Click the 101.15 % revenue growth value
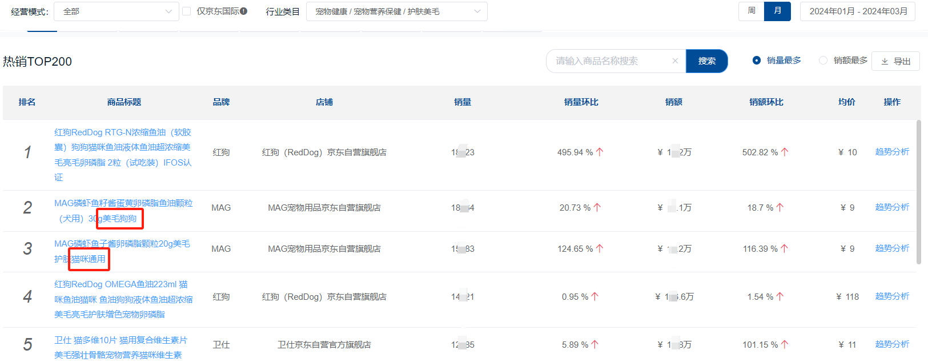This screenshot has height=362, width=928. 760,345
